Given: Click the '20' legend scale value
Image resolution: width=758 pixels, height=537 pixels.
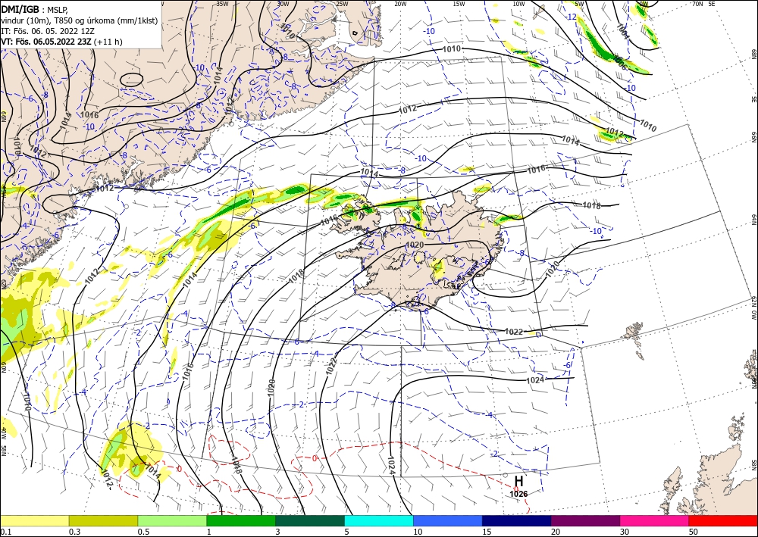Looking at the screenshot, I should pos(556,532).
